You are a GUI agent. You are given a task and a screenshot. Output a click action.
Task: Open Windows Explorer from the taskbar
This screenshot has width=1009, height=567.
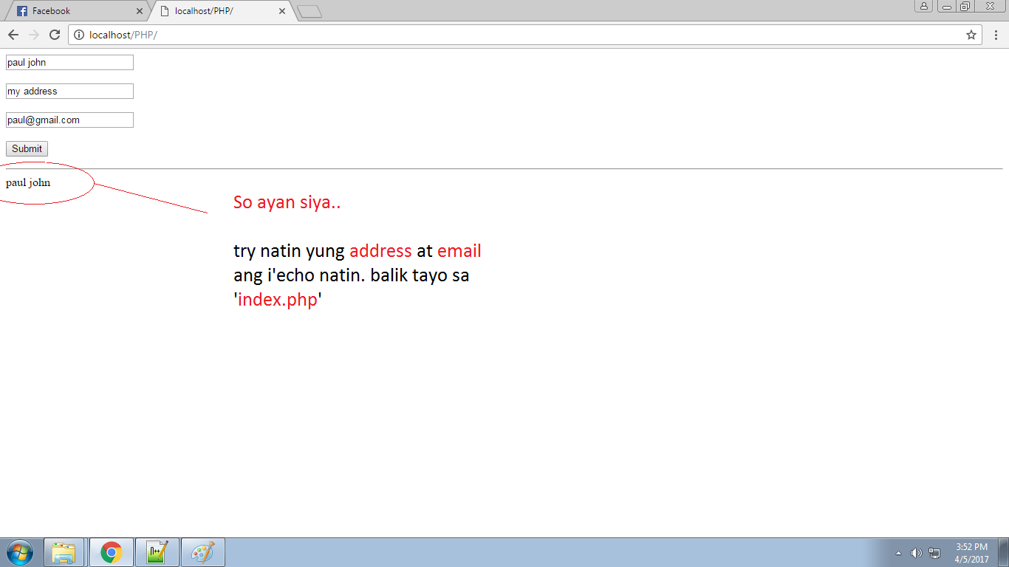65,551
